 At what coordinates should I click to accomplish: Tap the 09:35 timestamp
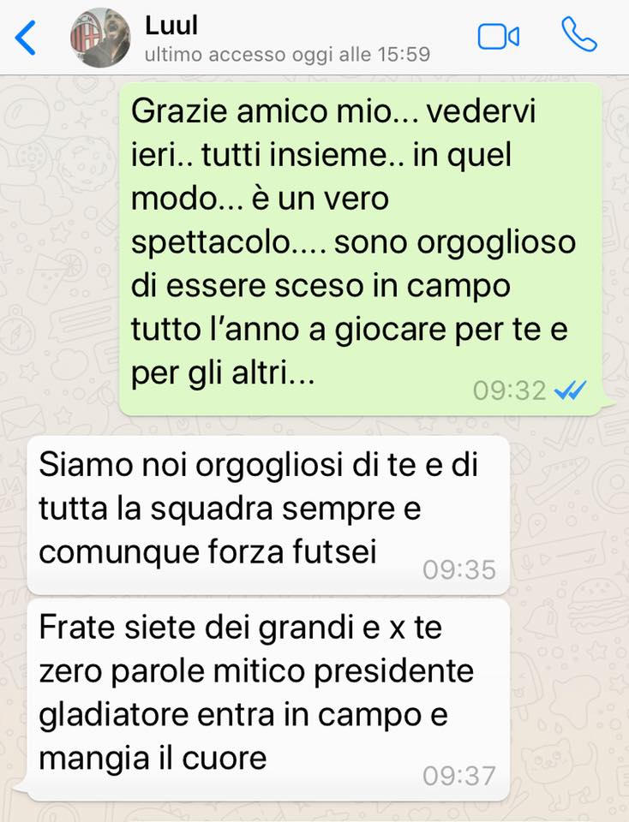(x=459, y=570)
